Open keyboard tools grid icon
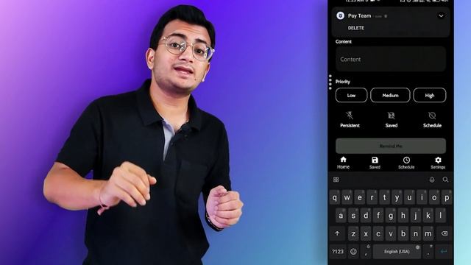This screenshot has height=265, width=471. pos(336,180)
